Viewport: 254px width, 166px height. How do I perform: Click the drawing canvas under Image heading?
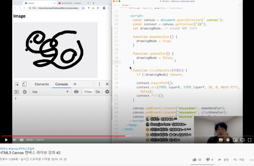click(x=55, y=50)
